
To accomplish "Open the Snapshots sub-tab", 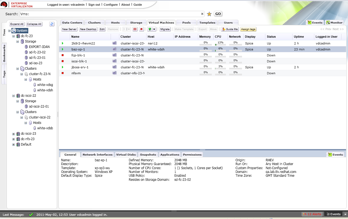I will [148, 155].
